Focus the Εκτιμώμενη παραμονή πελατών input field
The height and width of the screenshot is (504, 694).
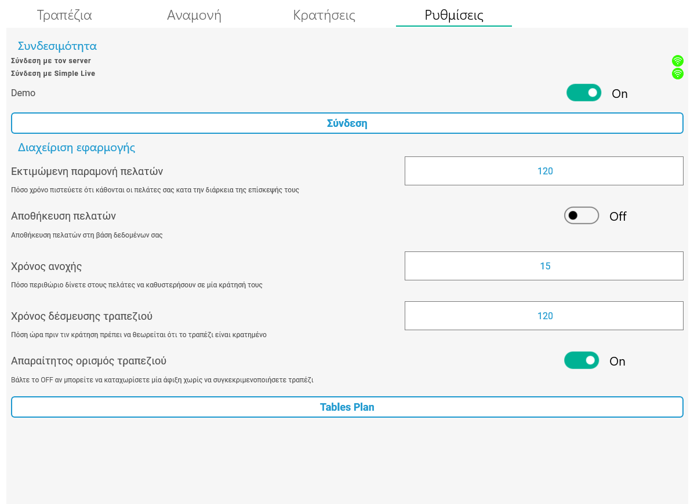[x=544, y=171]
